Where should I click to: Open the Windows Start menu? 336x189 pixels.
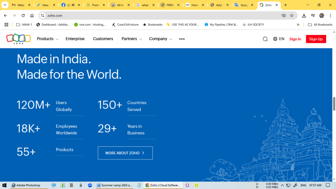click(x=4, y=185)
